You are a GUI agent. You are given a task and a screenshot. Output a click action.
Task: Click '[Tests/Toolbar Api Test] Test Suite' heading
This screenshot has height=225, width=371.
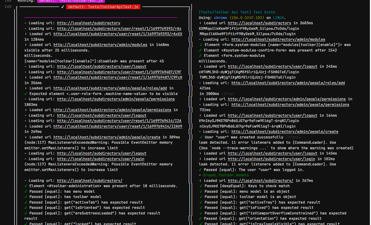pos(237,12)
